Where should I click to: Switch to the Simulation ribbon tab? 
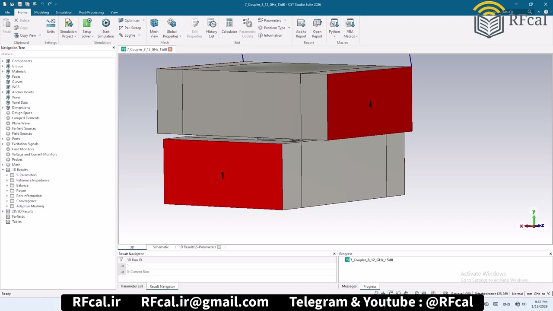(x=64, y=12)
